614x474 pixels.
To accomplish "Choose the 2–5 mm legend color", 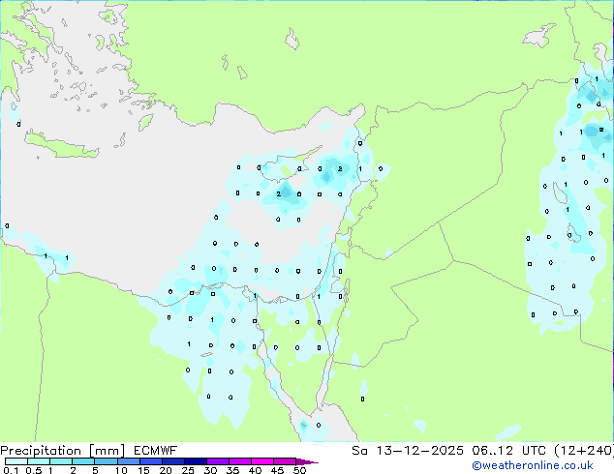I will click(x=83, y=461).
